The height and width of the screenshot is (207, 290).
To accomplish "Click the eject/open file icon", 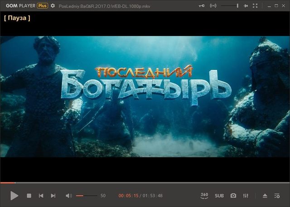I will pyautogui.click(x=265, y=196).
